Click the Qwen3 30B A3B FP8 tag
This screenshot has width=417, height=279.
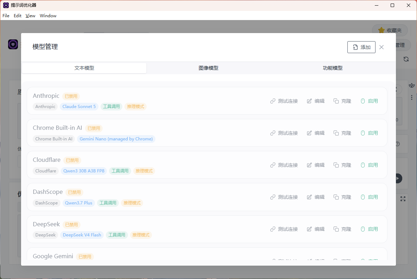(84, 171)
